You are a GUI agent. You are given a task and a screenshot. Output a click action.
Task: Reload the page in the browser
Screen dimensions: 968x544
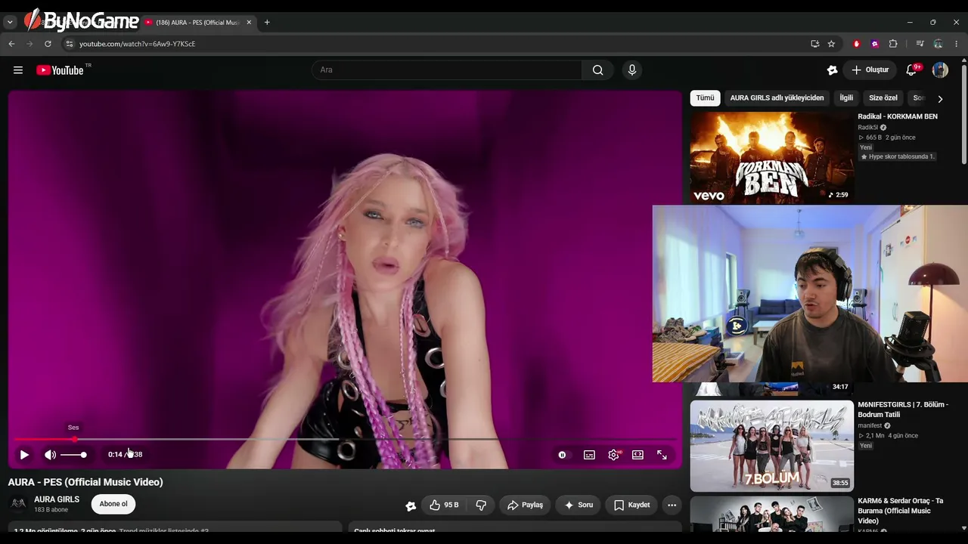coord(48,44)
